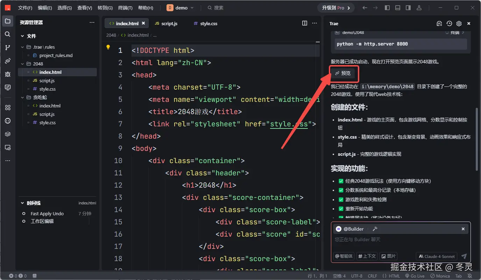Open Trae panel settings gear
The width and height of the screenshot is (481, 280).
459,23
